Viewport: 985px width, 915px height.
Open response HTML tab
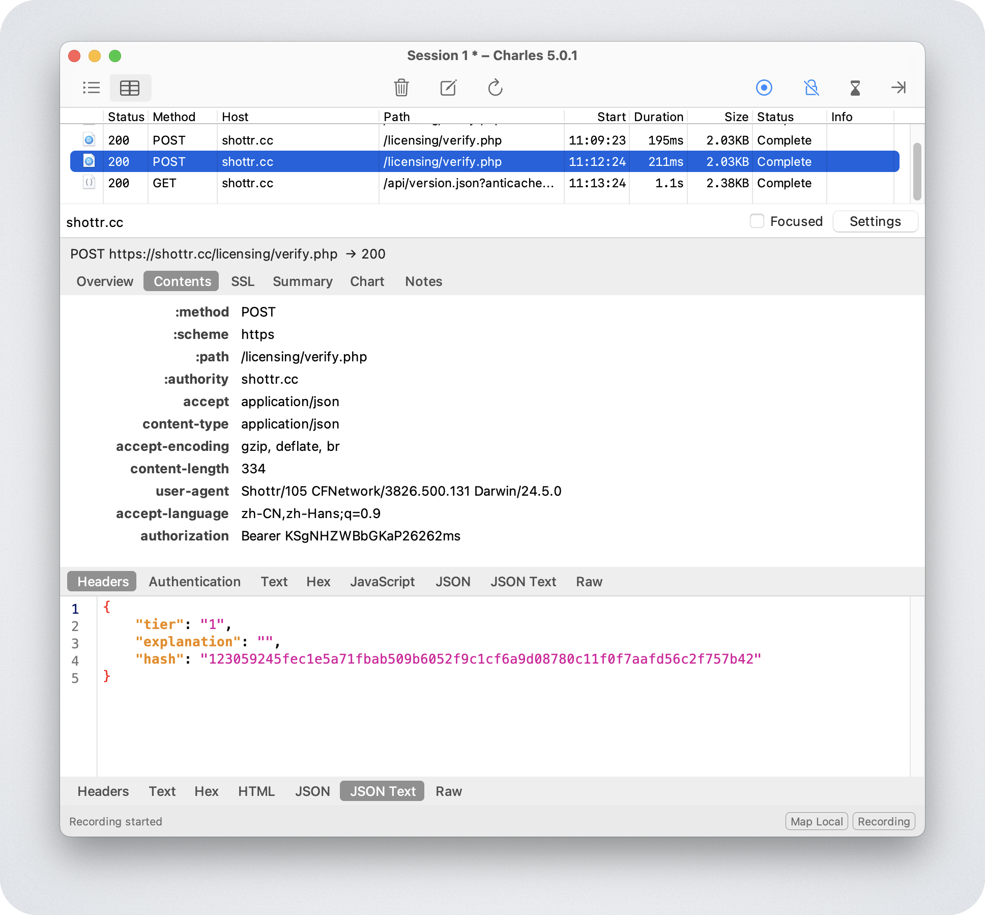pyautogui.click(x=256, y=791)
